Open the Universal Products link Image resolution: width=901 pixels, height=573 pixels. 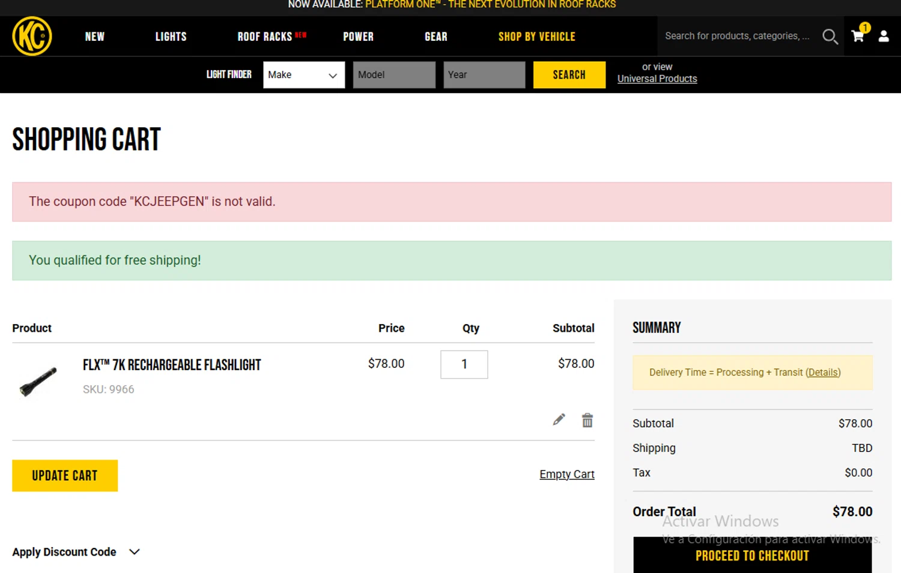point(657,79)
